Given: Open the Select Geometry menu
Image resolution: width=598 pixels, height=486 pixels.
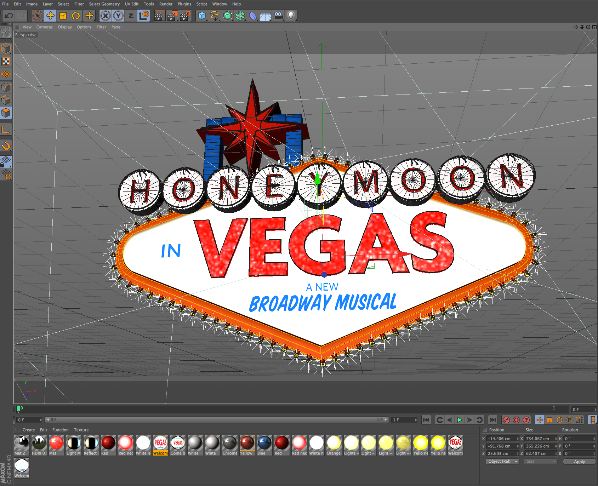Looking at the screenshot, I should [x=104, y=4].
